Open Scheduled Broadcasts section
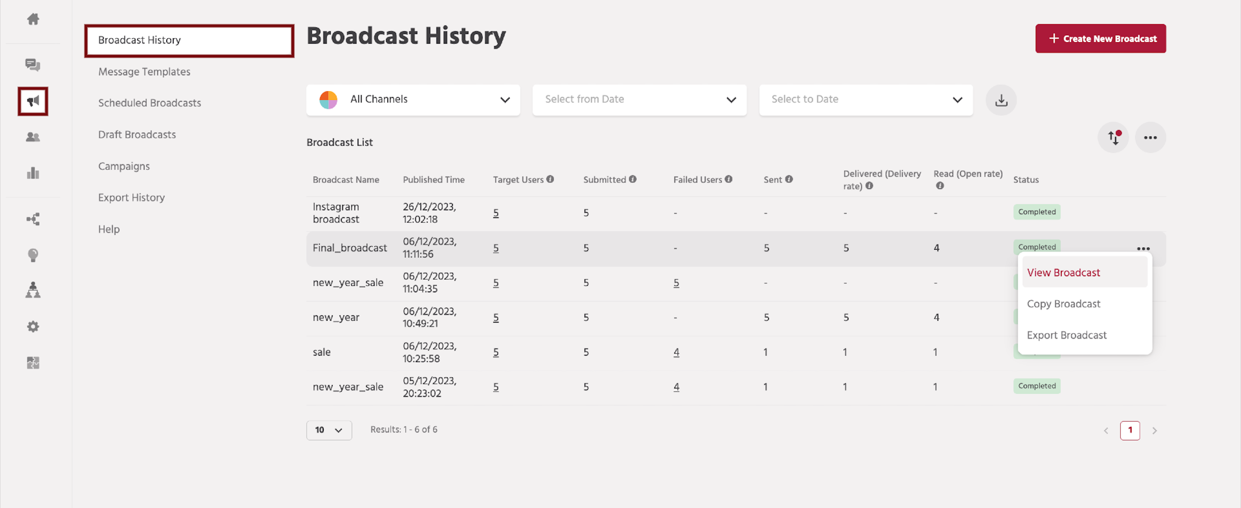 [x=150, y=102]
